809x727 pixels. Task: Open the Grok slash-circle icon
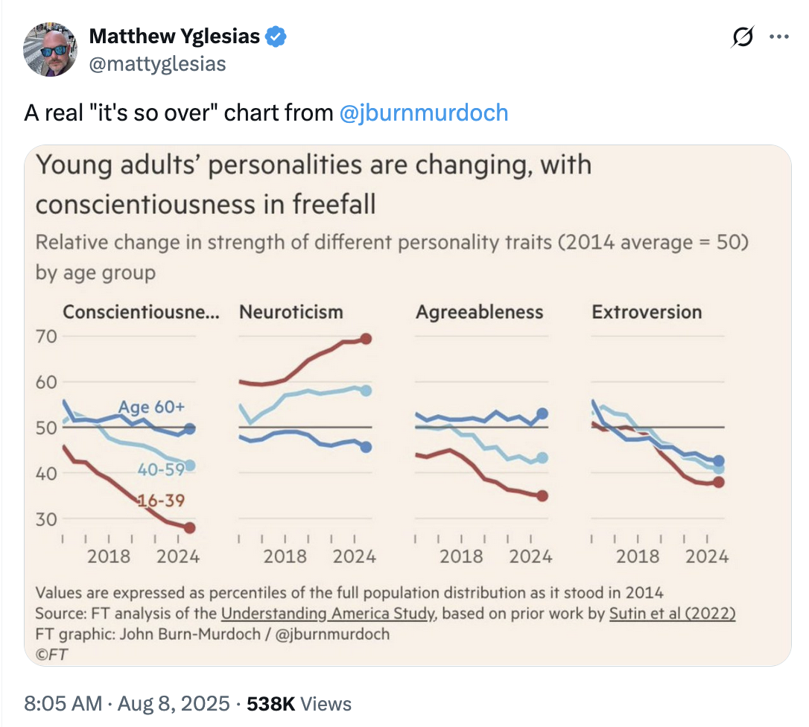tap(743, 36)
